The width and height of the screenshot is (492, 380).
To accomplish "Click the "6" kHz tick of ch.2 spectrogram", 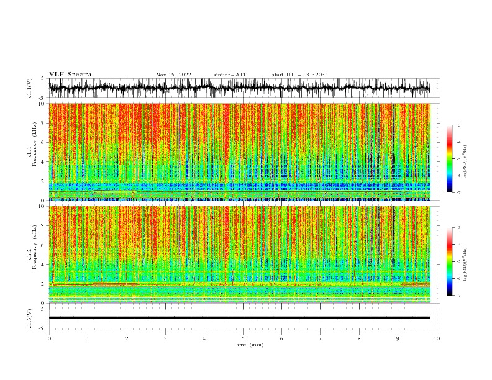I will [x=43, y=245].
